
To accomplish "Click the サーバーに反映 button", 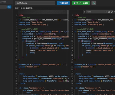I will (81, 3).
